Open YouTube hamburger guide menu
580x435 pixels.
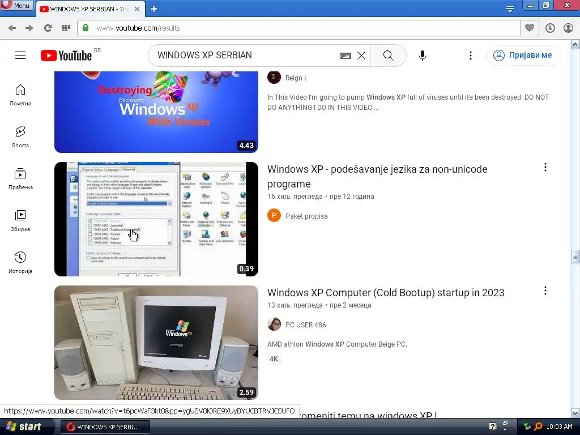(x=20, y=56)
